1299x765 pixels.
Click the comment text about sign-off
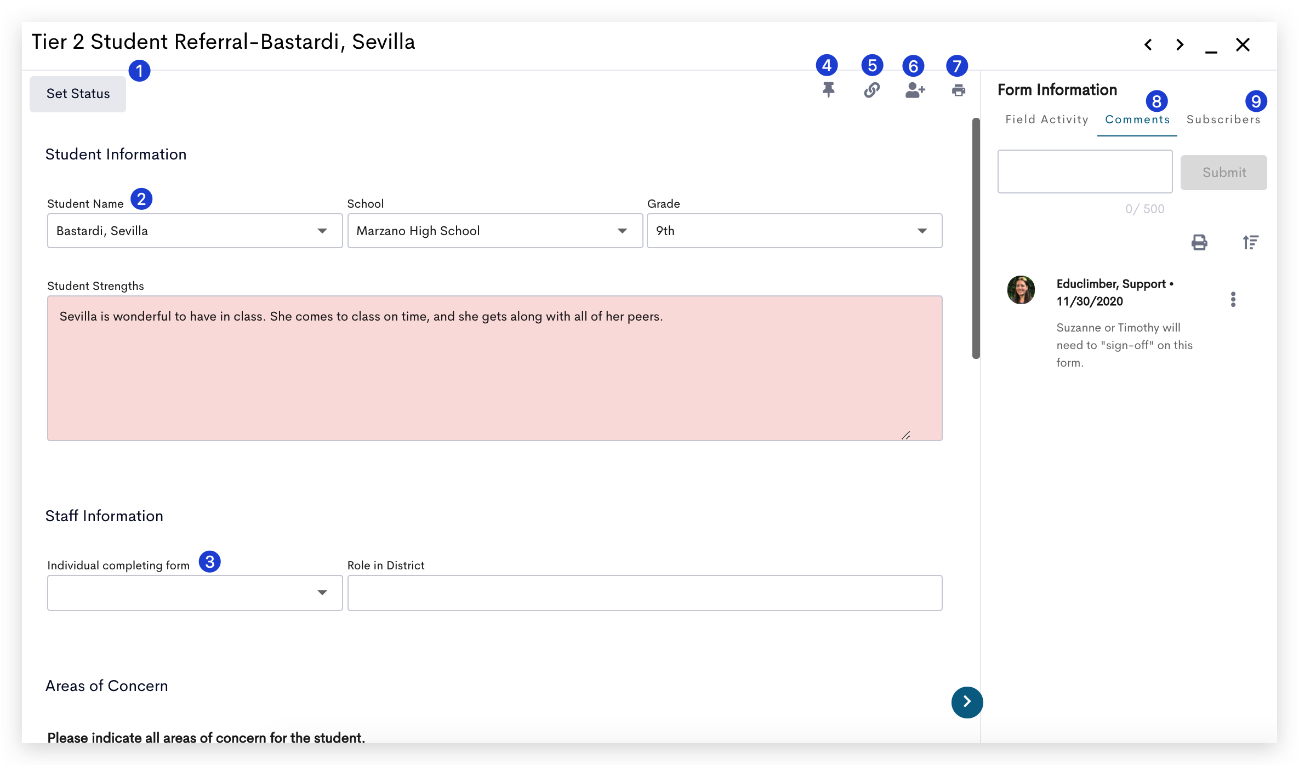pyautogui.click(x=1124, y=345)
